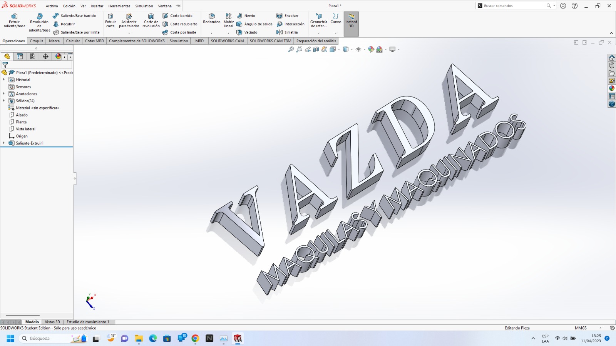Toggle the Instant 3D button

(351, 21)
